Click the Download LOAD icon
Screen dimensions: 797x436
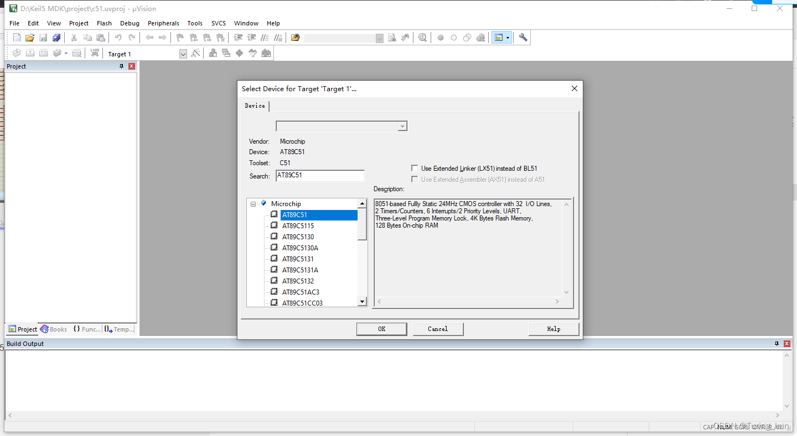click(x=95, y=53)
